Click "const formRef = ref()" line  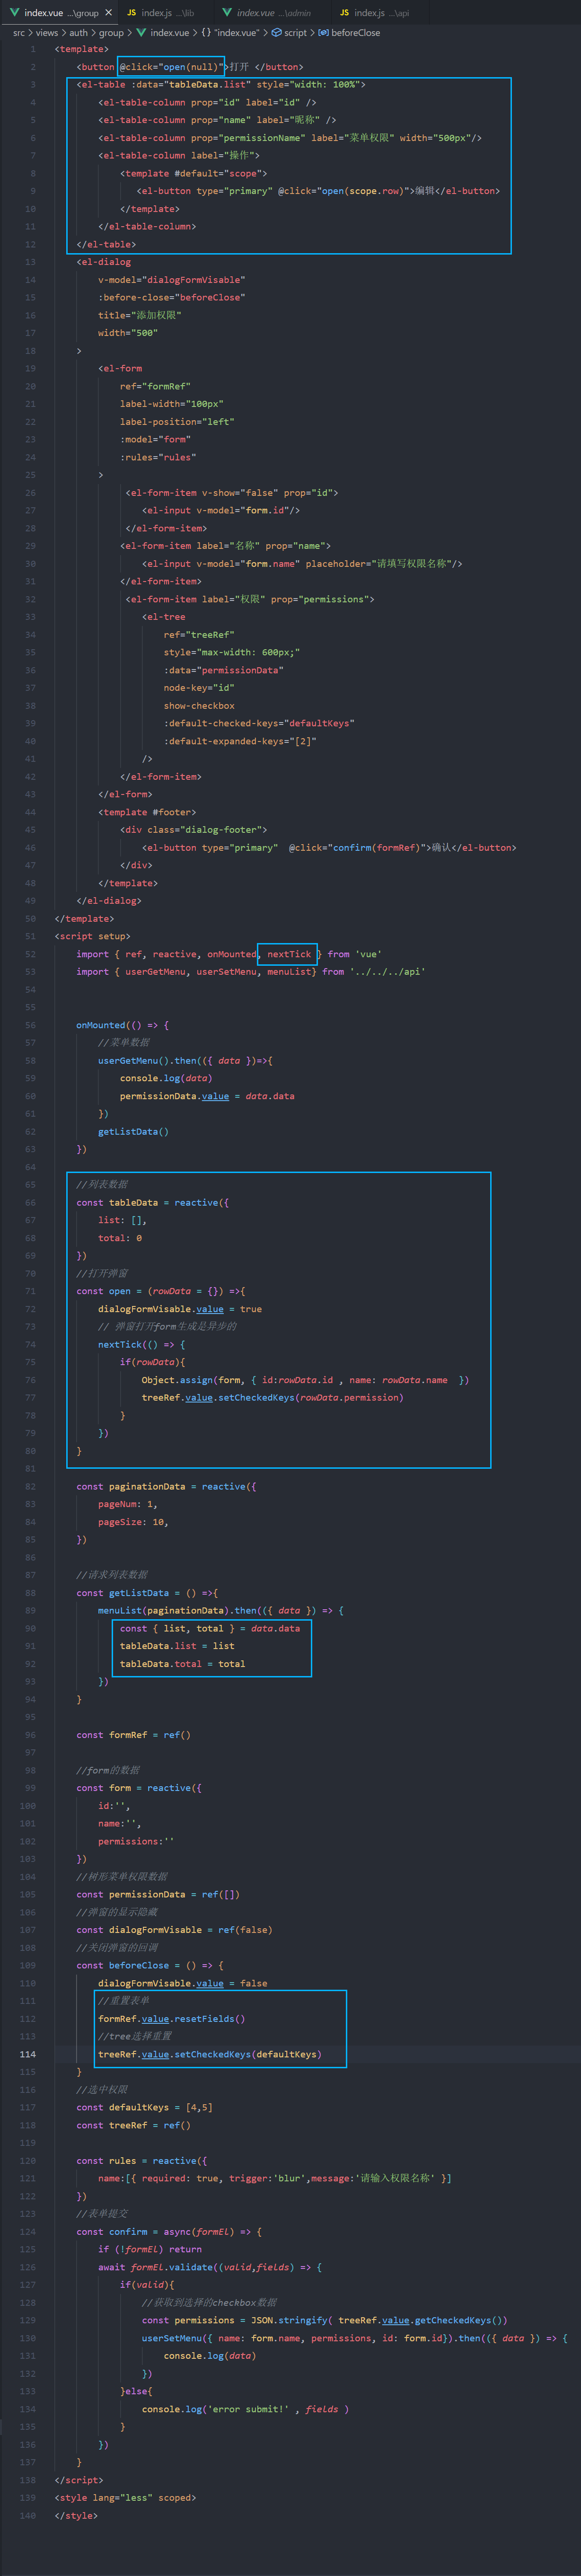133,1735
